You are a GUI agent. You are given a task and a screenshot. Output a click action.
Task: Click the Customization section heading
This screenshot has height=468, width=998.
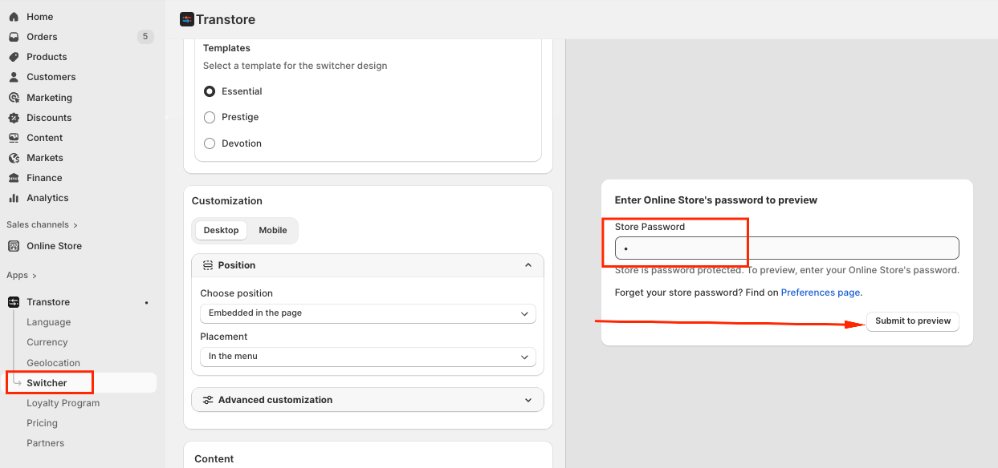227,201
